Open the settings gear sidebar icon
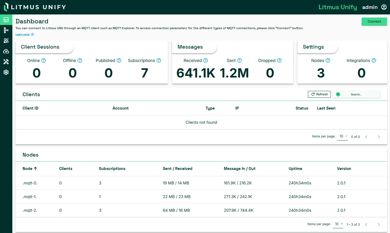The image size is (390, 233). point(6,72)
